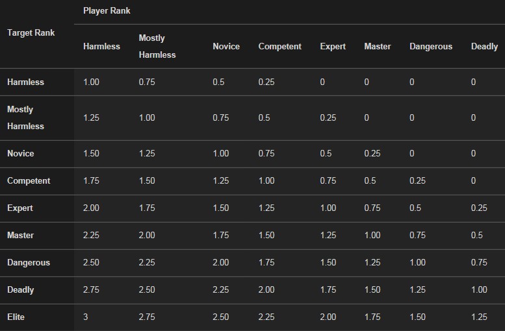The width and height of the screenshot is (505, 331).
Task: Select the Master column header
Action: (x=378, y=46)
